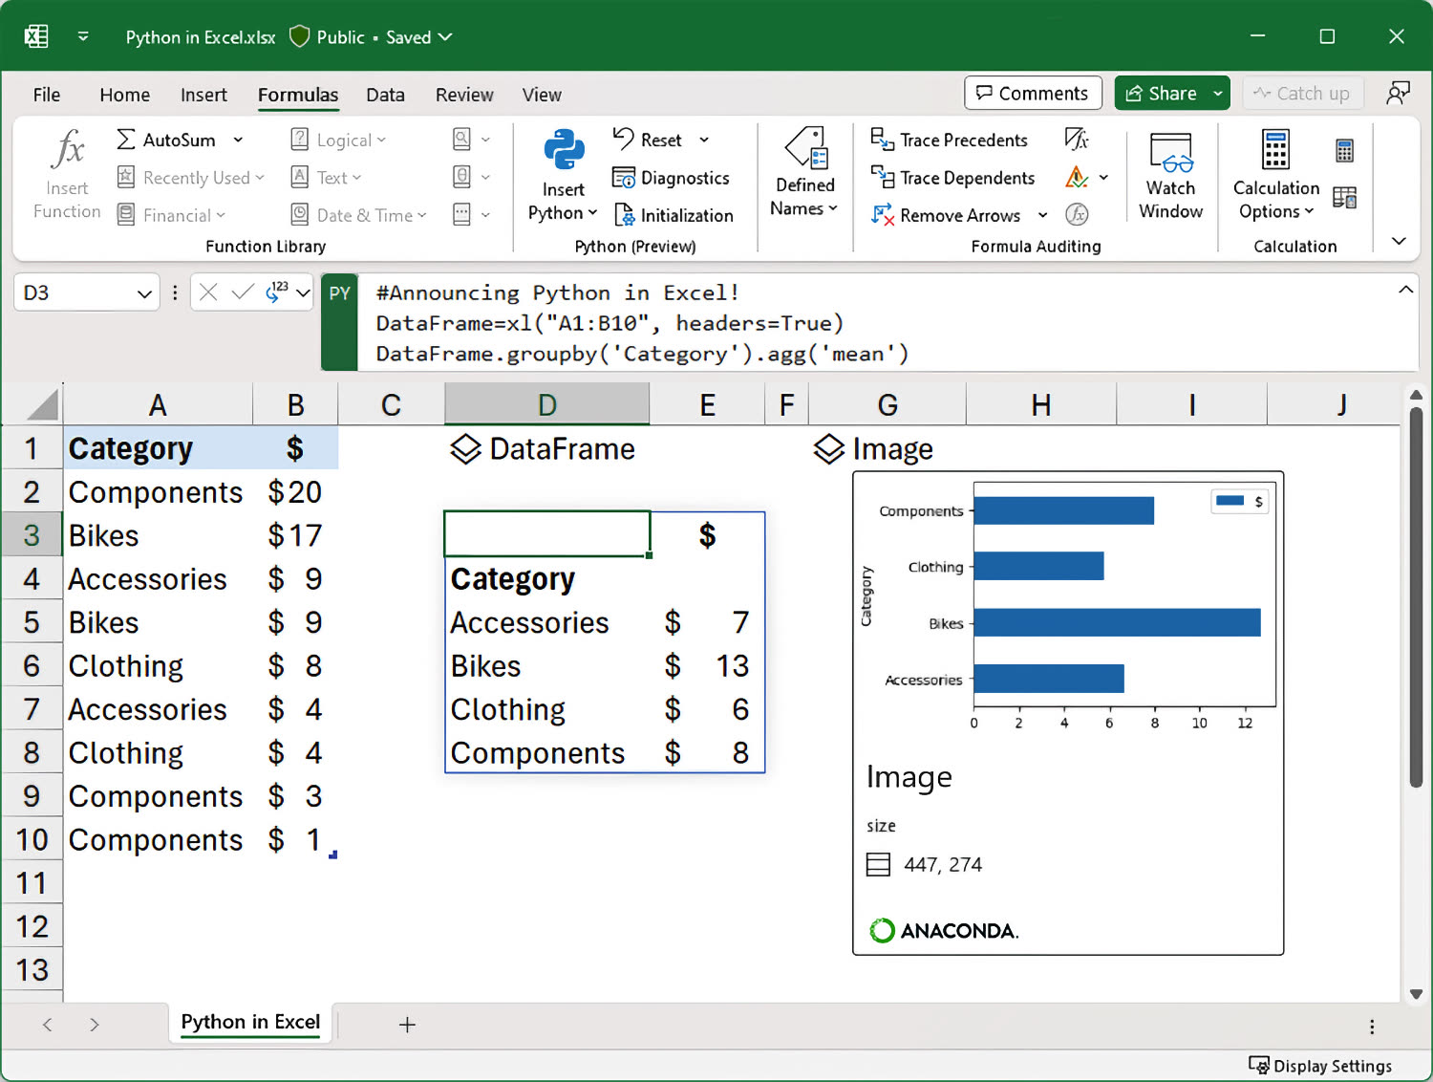Click the Calculate Now icon
The image size is (1433, 1082).
[x=1344, y=150]
